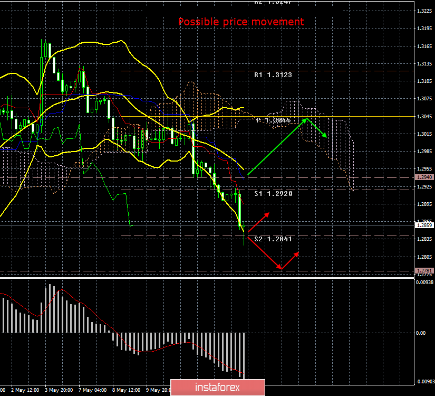Image resolution: width=435 pixels, height=396 pixels.
Task: Click price axis value 1.3075
Action: [x=425, y=99]
